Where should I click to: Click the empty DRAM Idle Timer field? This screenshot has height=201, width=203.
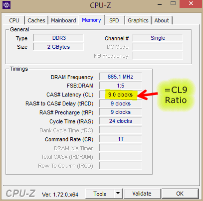point(121,148)
